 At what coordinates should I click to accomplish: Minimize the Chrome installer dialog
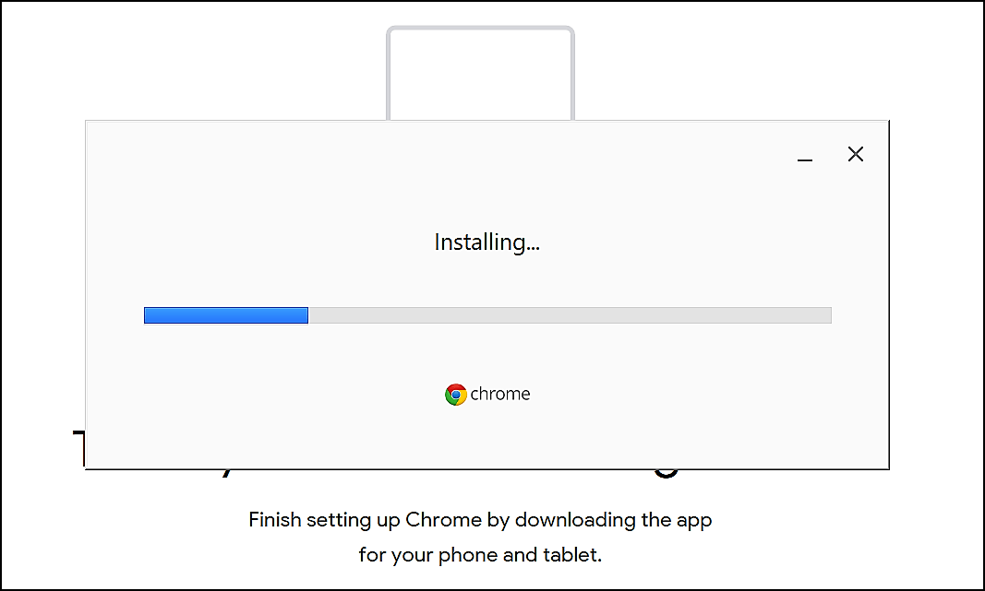[x=805, y=155]
